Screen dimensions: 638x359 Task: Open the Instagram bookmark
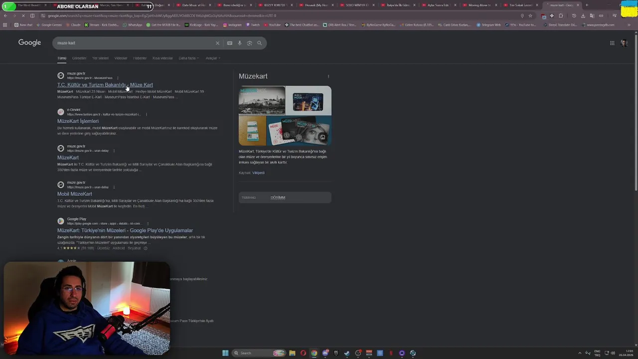click(x=232, y=25)
